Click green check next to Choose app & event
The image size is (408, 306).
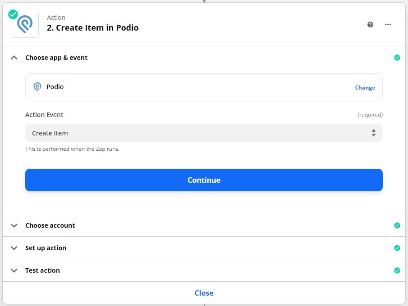click(x=397, y=58)
